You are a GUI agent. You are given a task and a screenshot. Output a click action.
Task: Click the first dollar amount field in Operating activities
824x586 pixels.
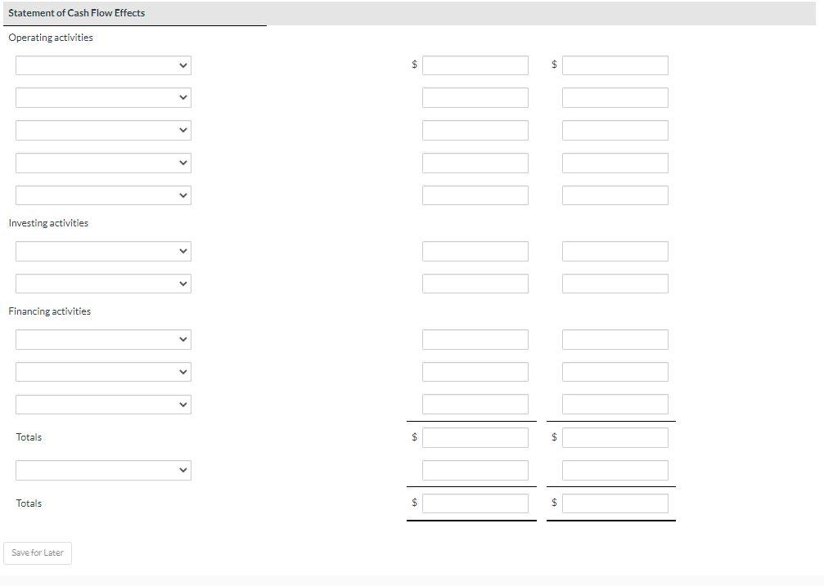pos(475,65)
